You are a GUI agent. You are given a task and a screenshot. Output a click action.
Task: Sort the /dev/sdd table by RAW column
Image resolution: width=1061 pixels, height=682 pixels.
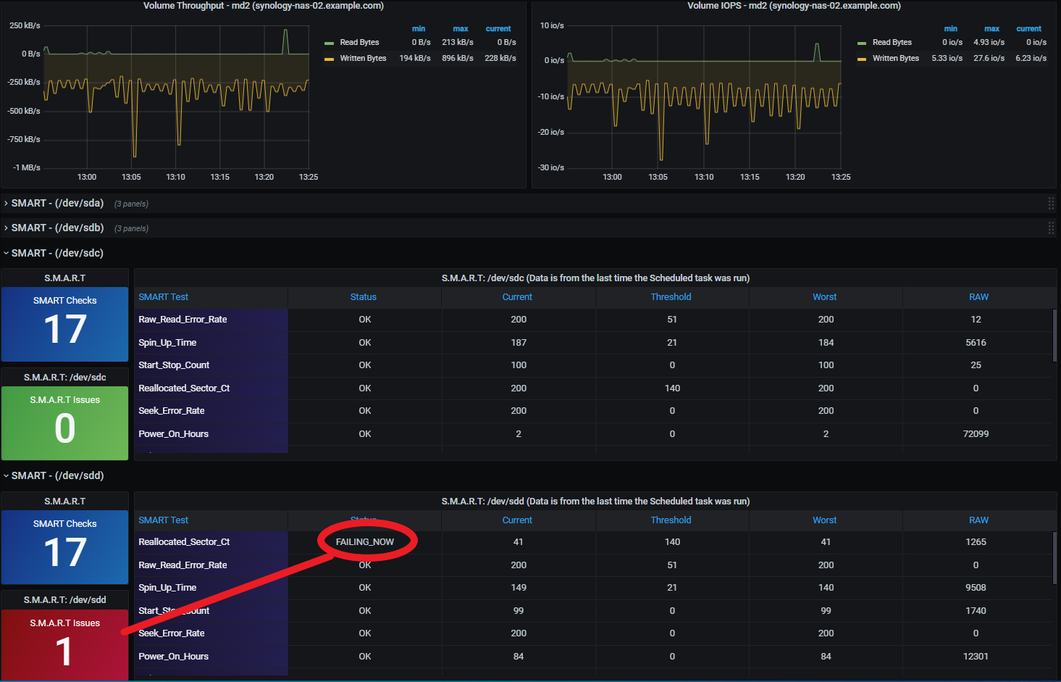(x=978, y=520)
